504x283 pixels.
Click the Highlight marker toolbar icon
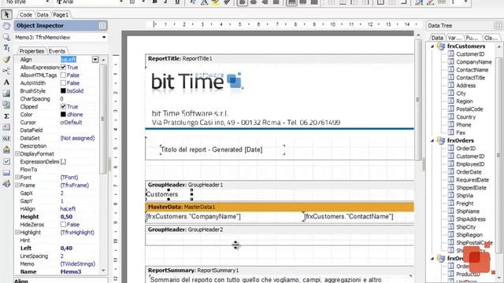coord(215,2)
